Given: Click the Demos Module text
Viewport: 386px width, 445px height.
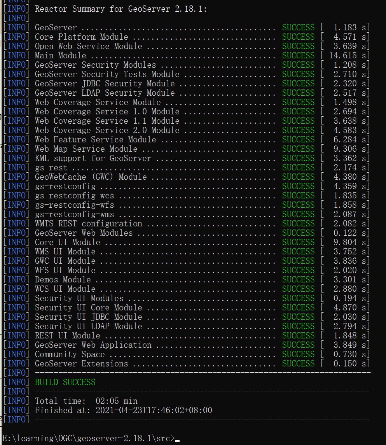Looking at the screenshot, I should pyautogui.click(x=63, y=280).
